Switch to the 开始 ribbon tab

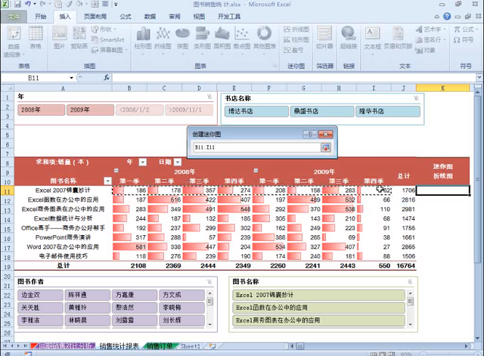point(40,17)
